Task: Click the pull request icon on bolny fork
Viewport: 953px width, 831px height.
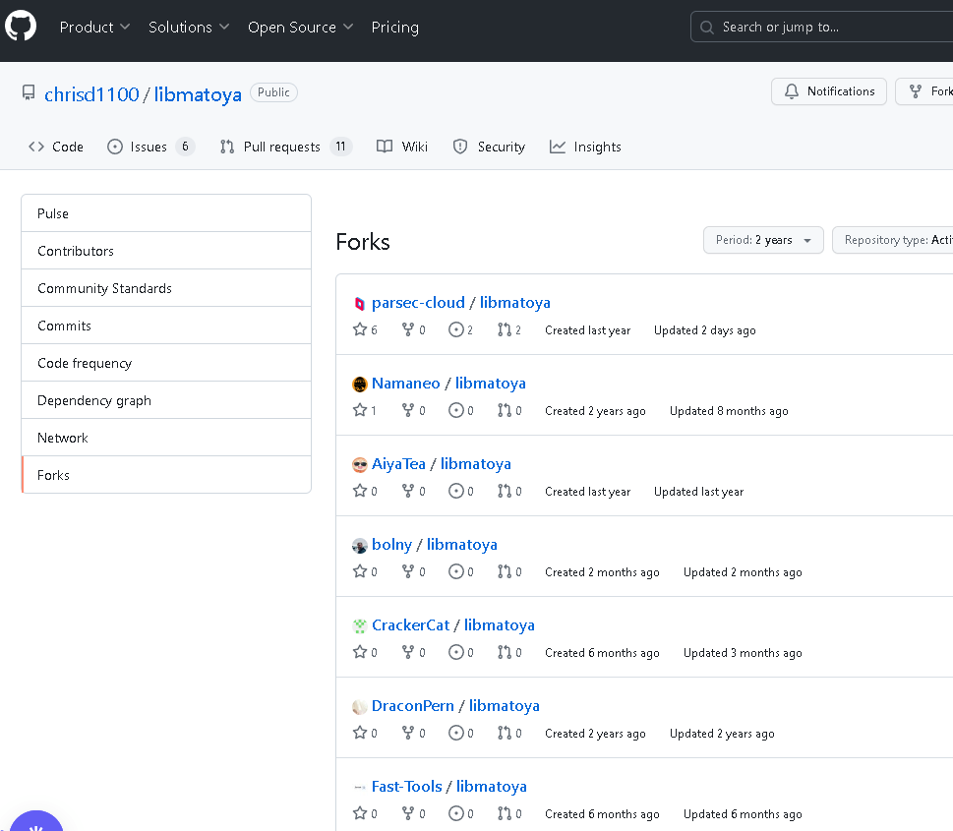Action: coord(504,571)
